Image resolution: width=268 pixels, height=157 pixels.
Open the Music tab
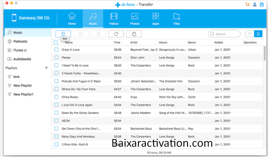[x=93, y=19]
